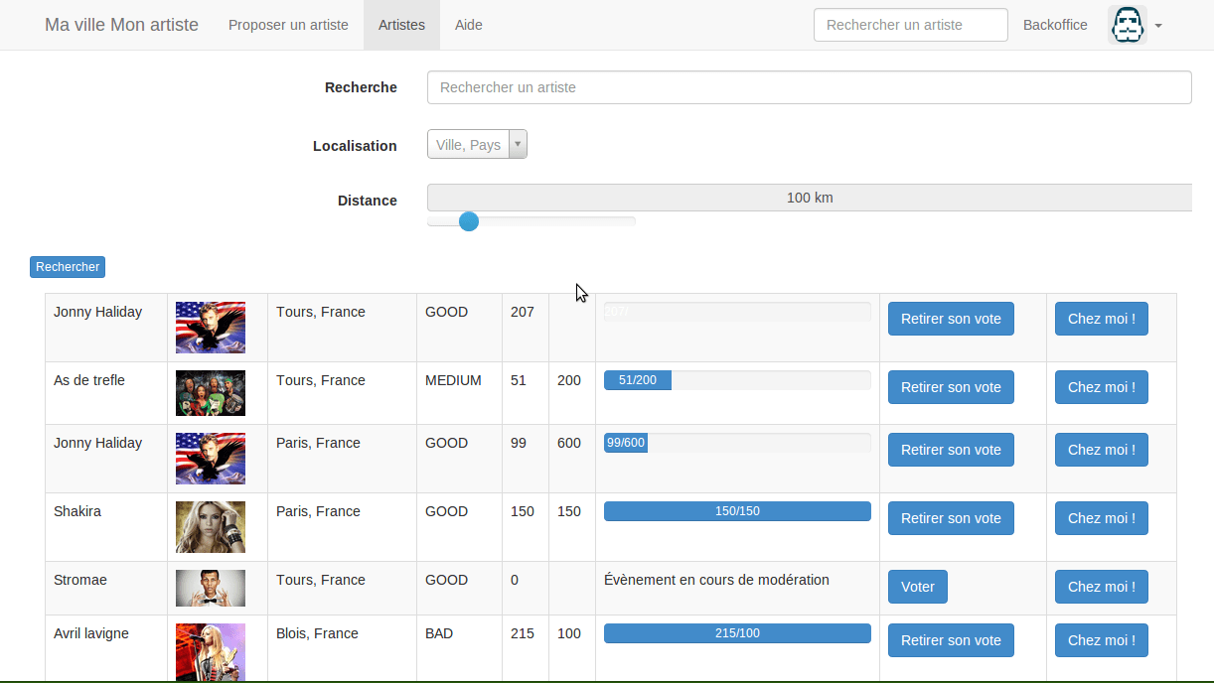This screenshot has width=1214, height=683.
Task: Click the As de trefle thumbnail
Action: tap(211, 393)
